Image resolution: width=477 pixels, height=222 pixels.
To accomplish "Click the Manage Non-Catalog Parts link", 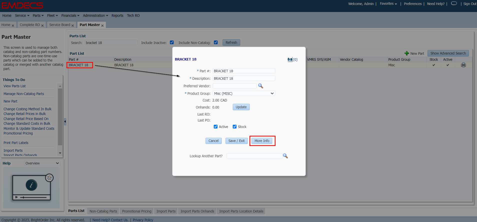I will point(24,94).
